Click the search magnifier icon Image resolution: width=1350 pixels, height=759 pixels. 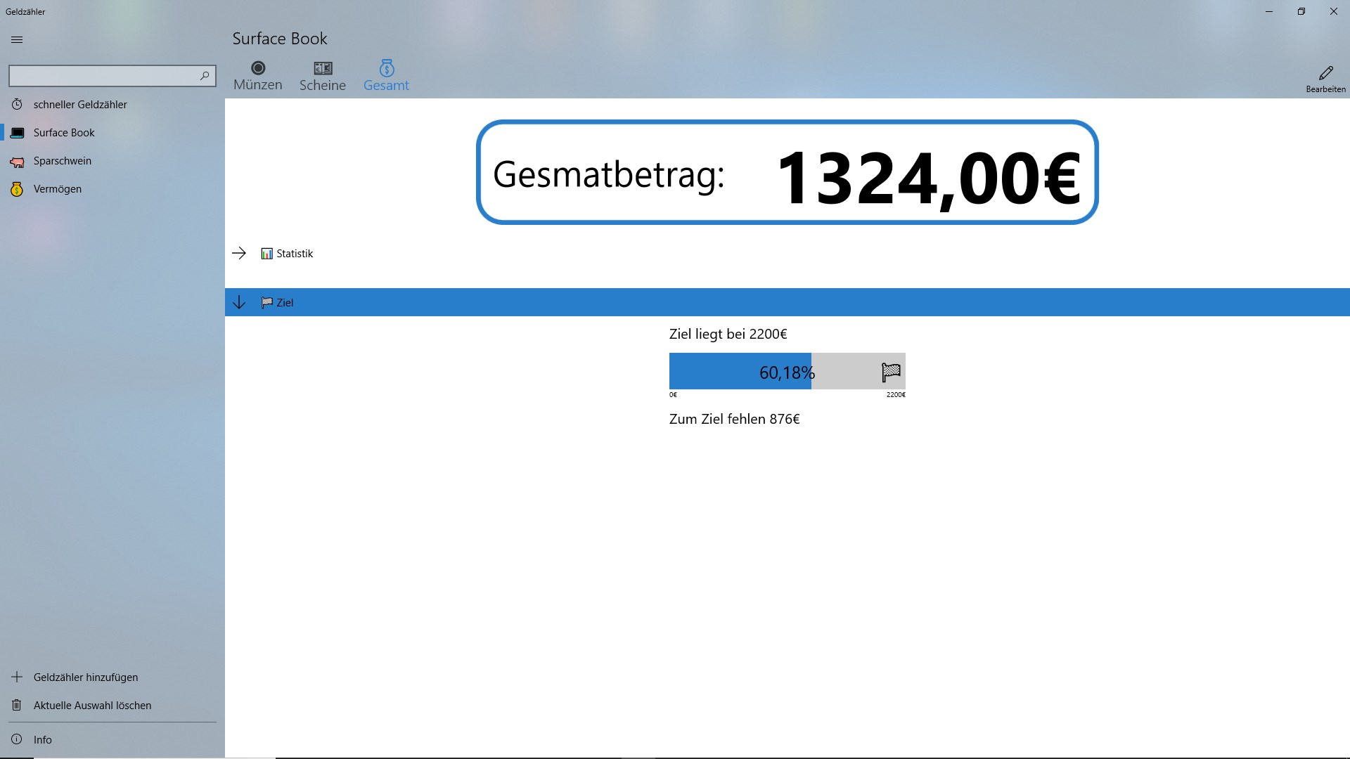tap(205, 75)
